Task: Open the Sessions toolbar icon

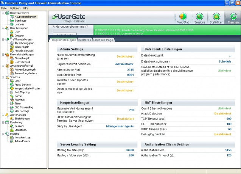Action: (199, 17)
